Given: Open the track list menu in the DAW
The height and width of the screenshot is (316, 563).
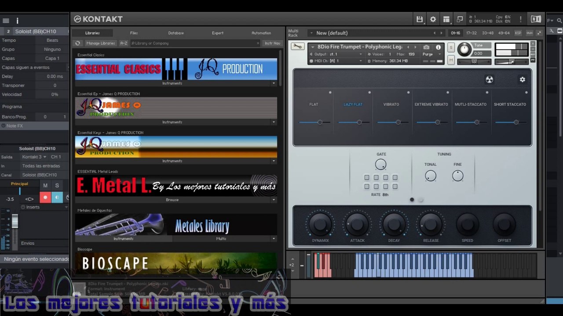Looking at the screenshot, I should point(6,21).
